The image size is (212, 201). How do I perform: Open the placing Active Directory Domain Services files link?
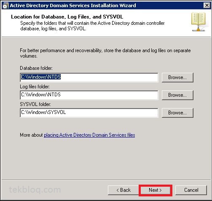[89, 135]
